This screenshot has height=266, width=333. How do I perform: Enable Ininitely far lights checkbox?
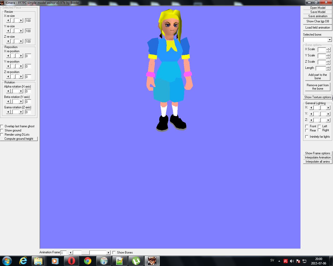click(x=307, y=137)
